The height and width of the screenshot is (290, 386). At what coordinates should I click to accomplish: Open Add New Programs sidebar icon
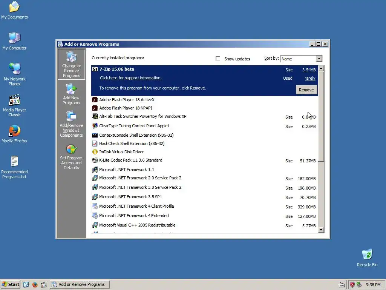tap(71, 94)
